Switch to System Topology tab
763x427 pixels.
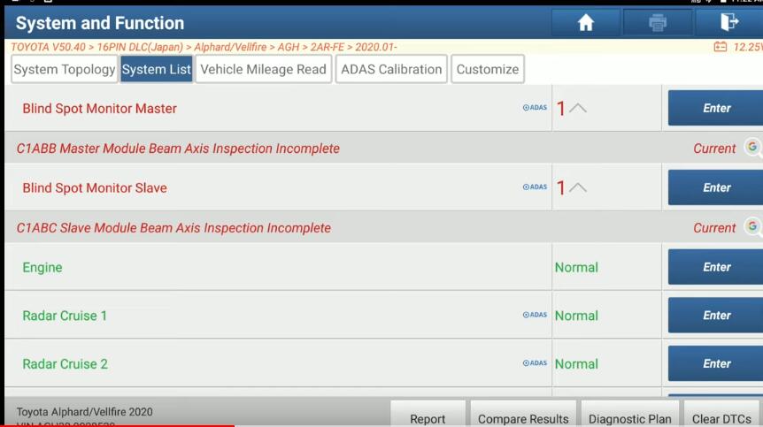tap(65, 69)
